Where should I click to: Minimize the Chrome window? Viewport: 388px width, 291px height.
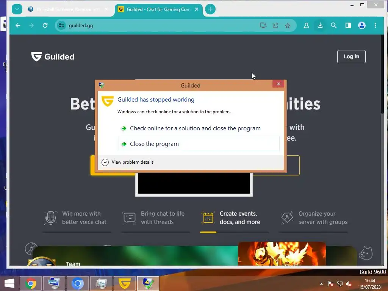click(352, 5)
